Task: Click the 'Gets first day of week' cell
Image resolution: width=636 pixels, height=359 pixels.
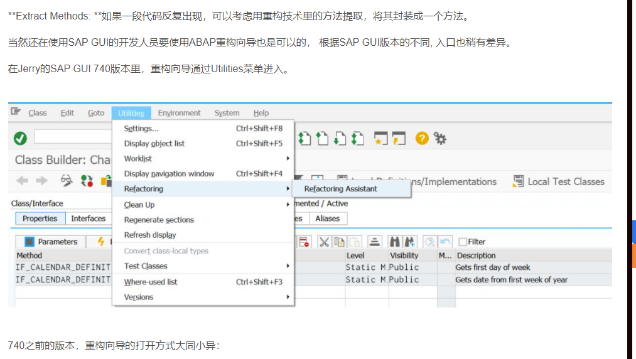Action: tap(534, 268)
